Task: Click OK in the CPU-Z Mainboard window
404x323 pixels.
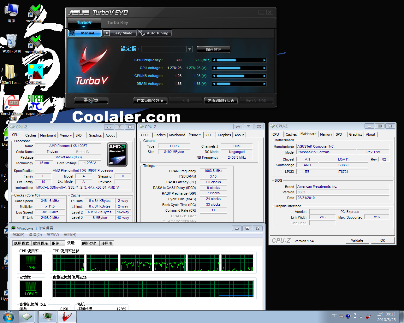Action: (383, 240)
